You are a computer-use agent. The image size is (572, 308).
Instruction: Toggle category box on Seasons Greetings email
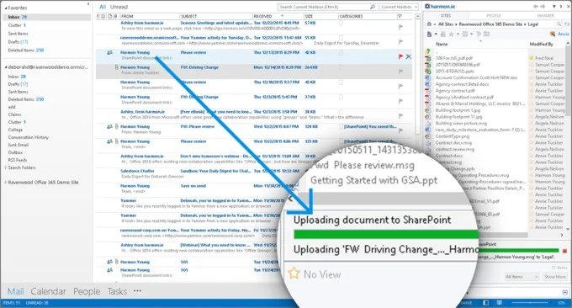click(x=341, y=24)
